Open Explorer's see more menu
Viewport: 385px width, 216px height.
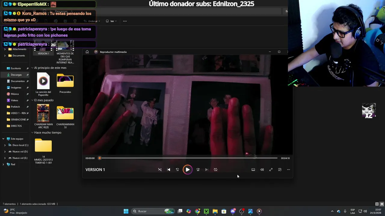tap(125, 21)
